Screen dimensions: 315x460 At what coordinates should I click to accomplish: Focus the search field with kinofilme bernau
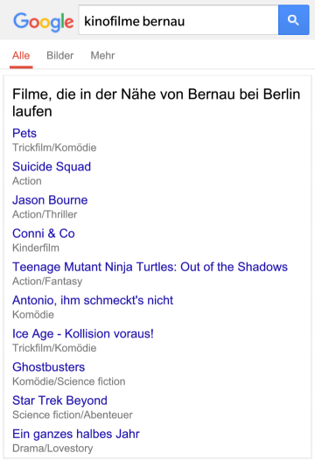[178, 20]
